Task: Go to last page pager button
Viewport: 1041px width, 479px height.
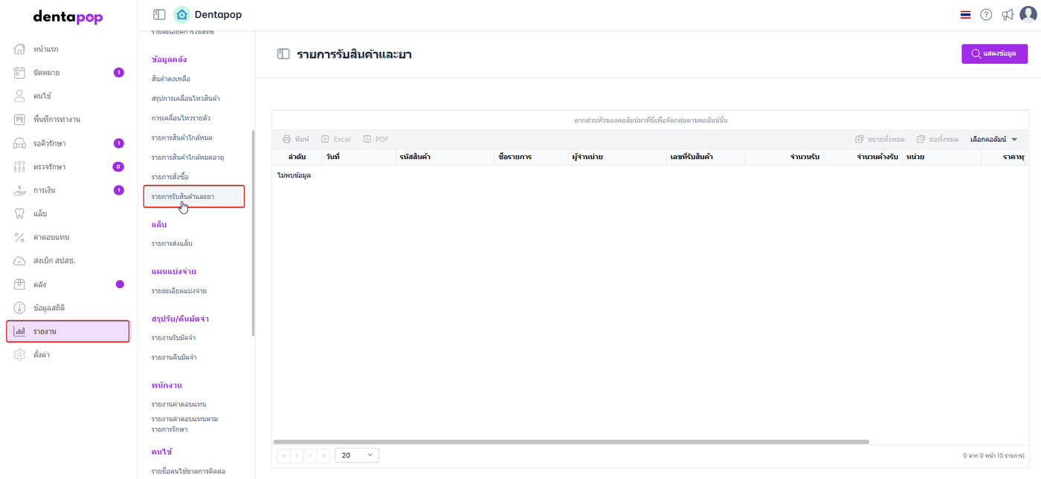Action: coord(323,455)
